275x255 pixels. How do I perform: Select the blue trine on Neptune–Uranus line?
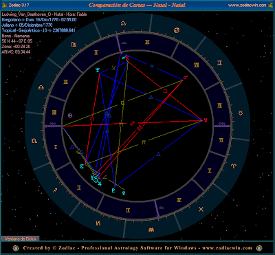pyautogui.click(x=151, y=98)
